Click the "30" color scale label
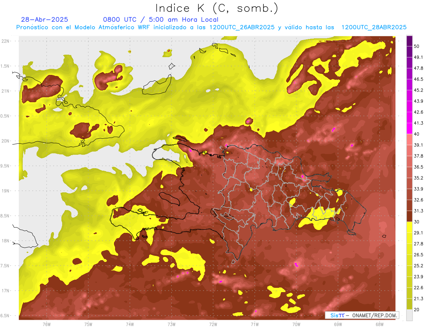 coord(417,222)
